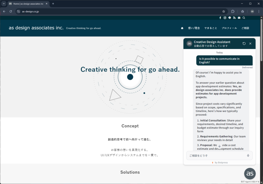Image resolution: width=263 pixels, height=184 pixels.
Task: Click the mail envelope icon
Action: coord(239,18)
